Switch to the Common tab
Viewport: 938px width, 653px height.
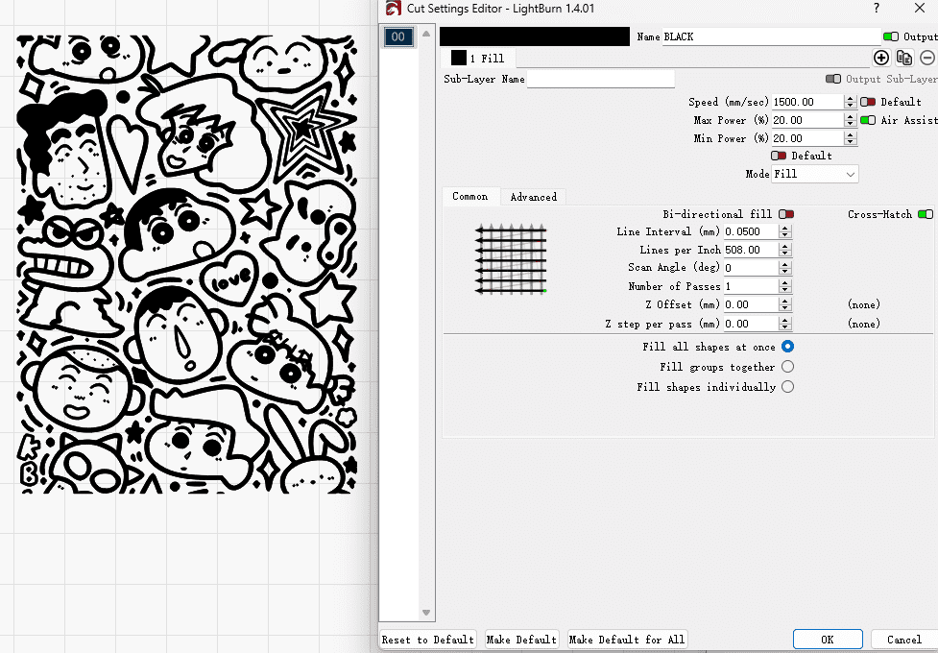click(x=470, y=196)
